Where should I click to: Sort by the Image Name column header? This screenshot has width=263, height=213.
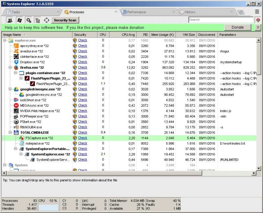pyautogui.click(x=37, y=35)
